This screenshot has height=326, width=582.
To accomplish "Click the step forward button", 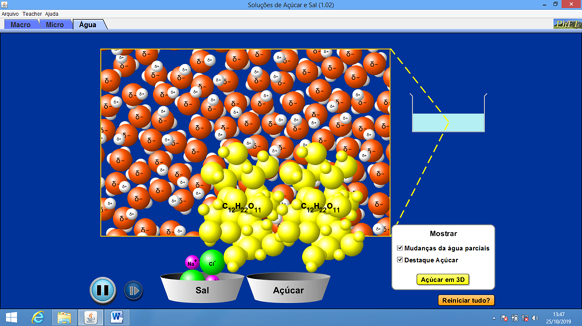I will click(134, 291).
